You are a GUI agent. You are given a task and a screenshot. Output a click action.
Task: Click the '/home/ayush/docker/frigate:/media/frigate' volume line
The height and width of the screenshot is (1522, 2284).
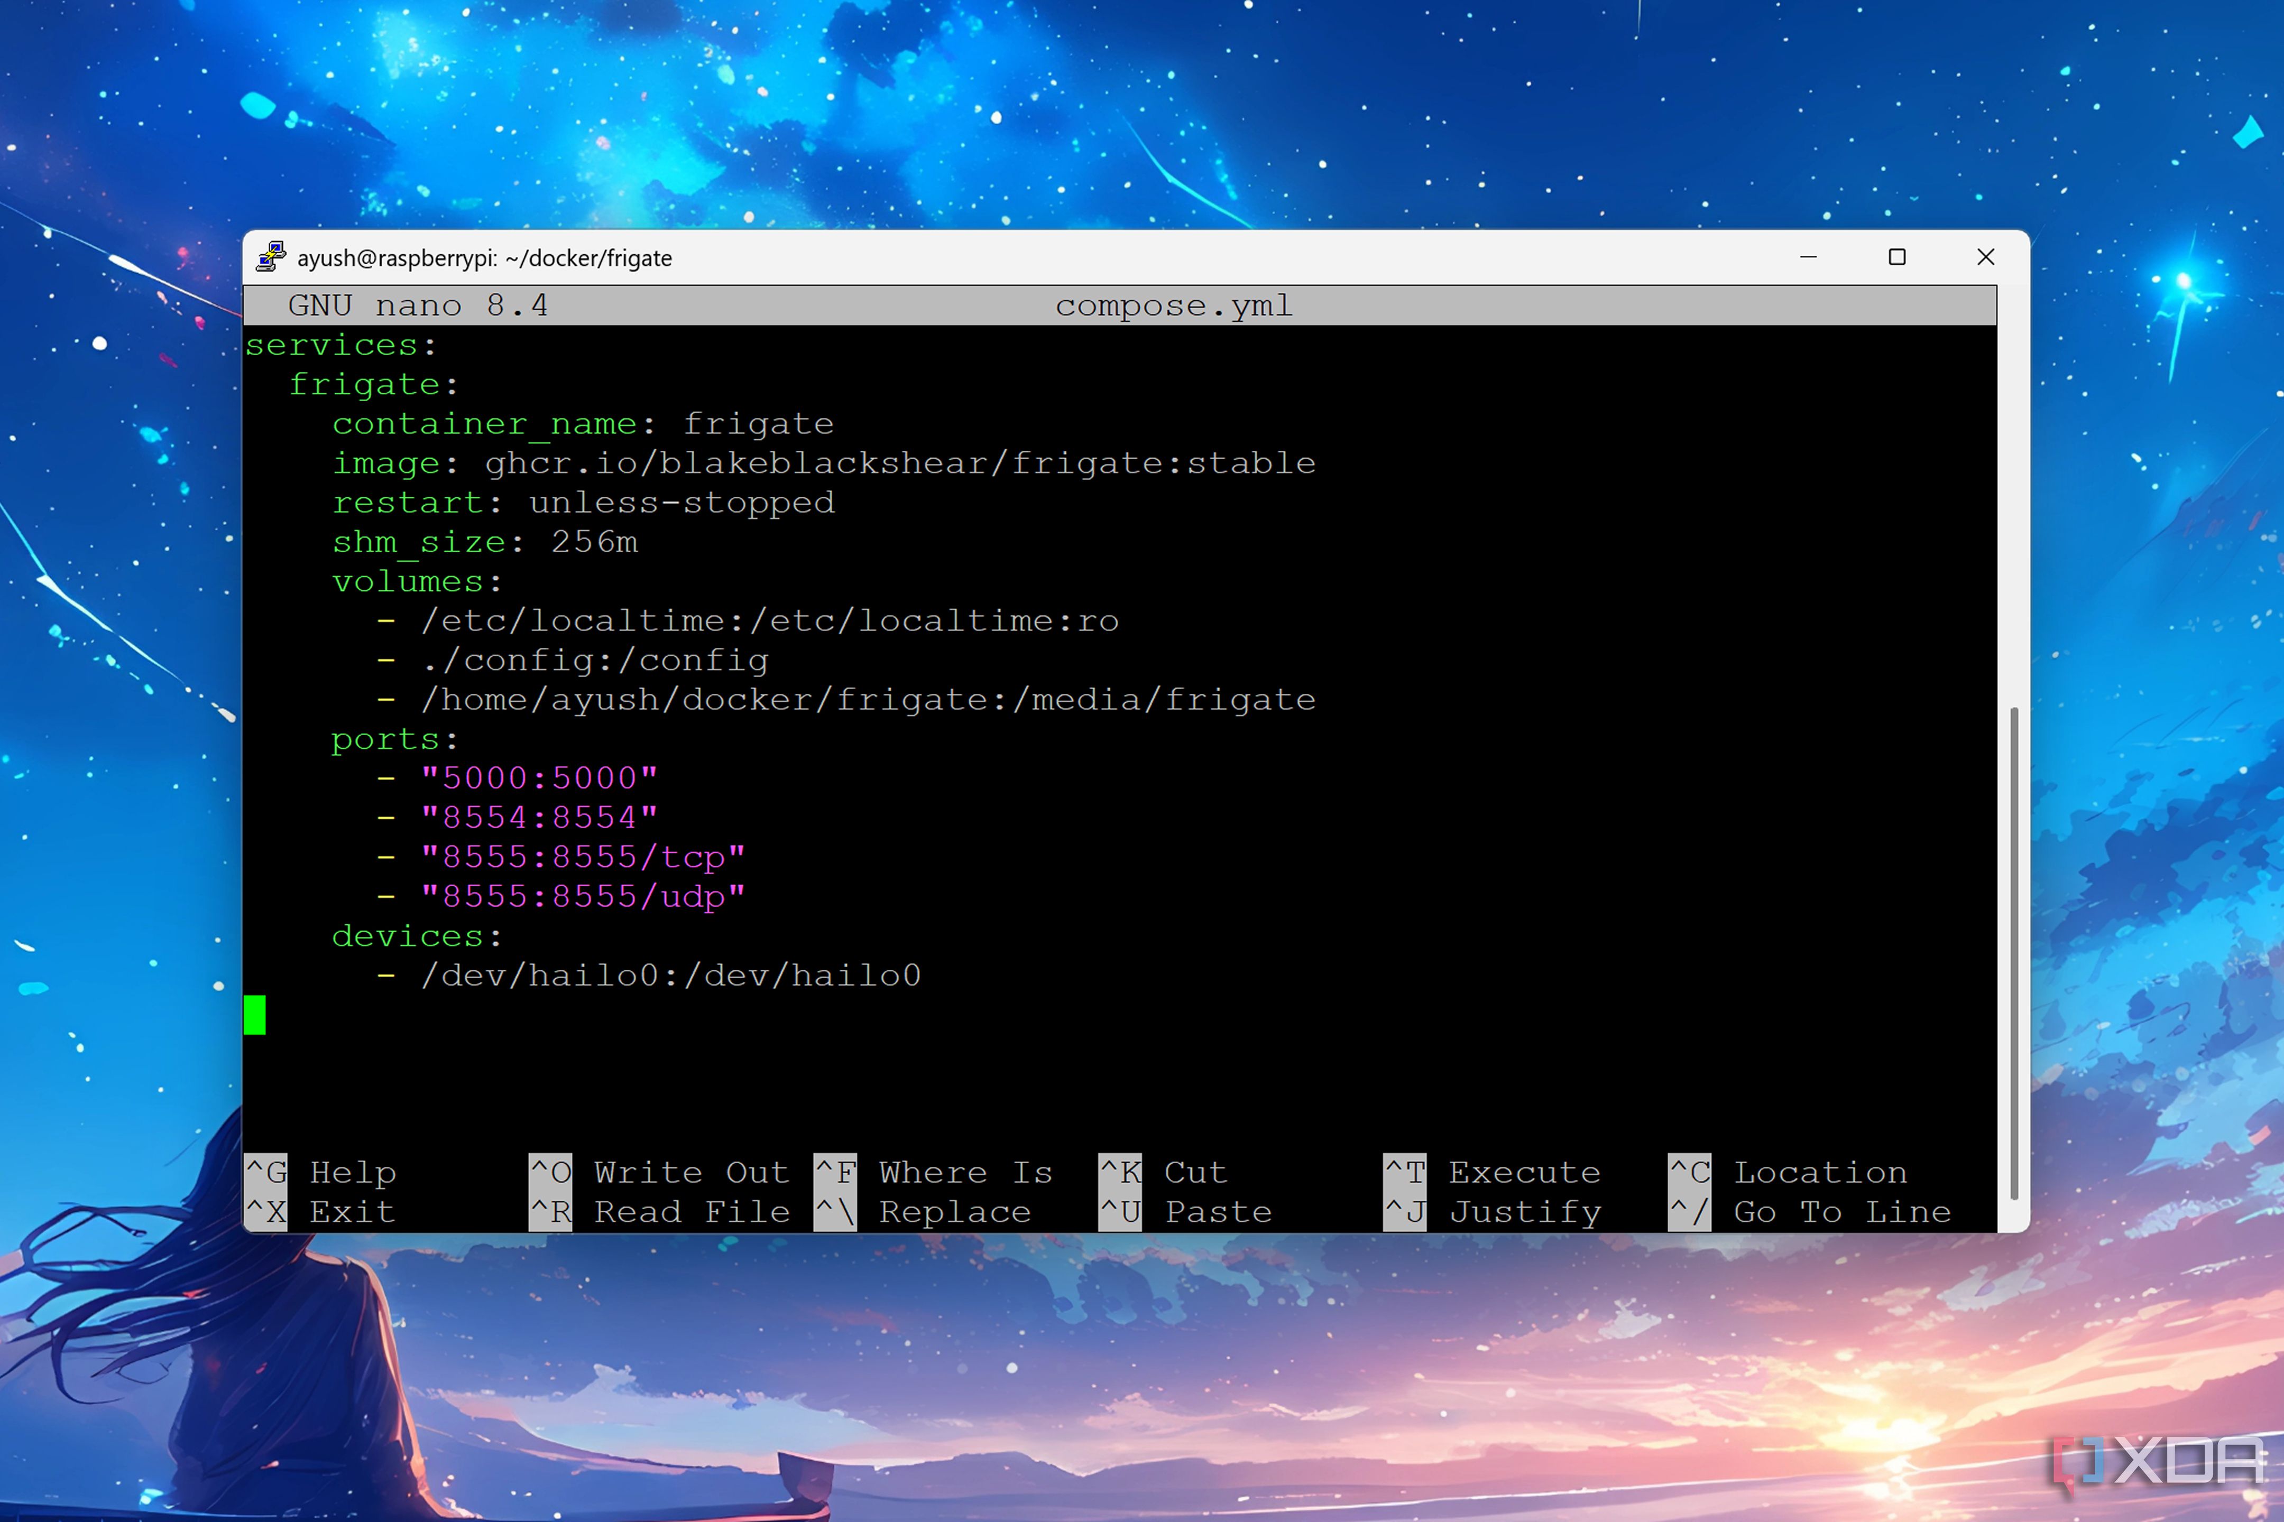coord(847,700)
